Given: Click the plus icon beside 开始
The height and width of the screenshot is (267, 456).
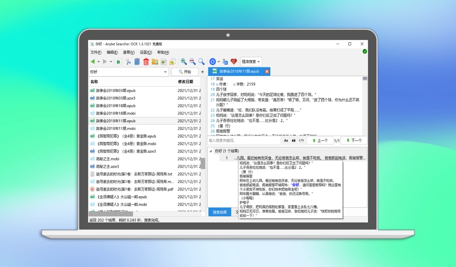Looking at the screenshot, I should coord(203,72).
